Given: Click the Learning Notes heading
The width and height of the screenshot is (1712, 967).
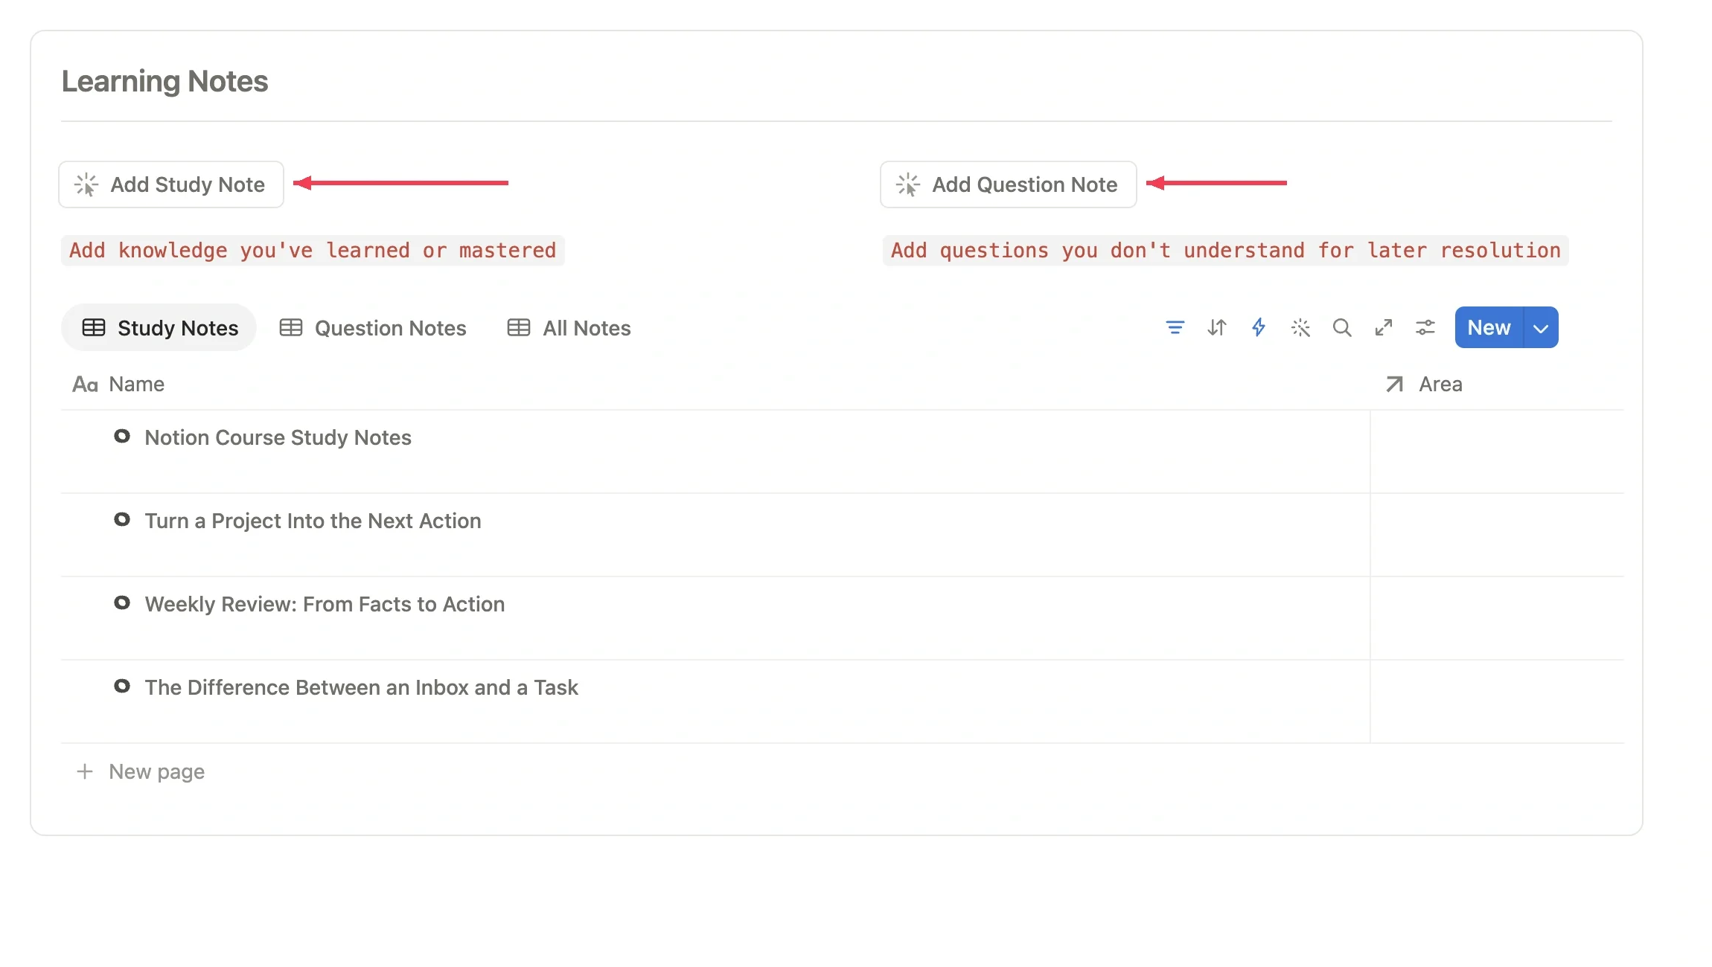Looking at the screenshot, I should pos(165,81).
